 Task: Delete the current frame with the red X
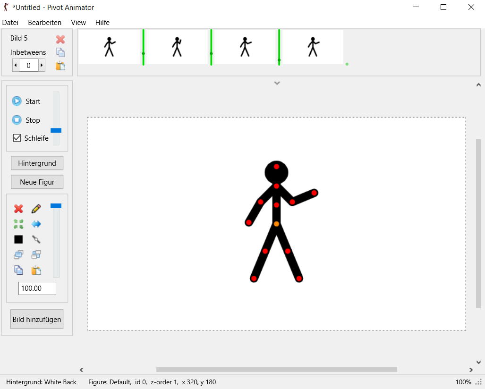pyautogui.click(x=60, y=39)
